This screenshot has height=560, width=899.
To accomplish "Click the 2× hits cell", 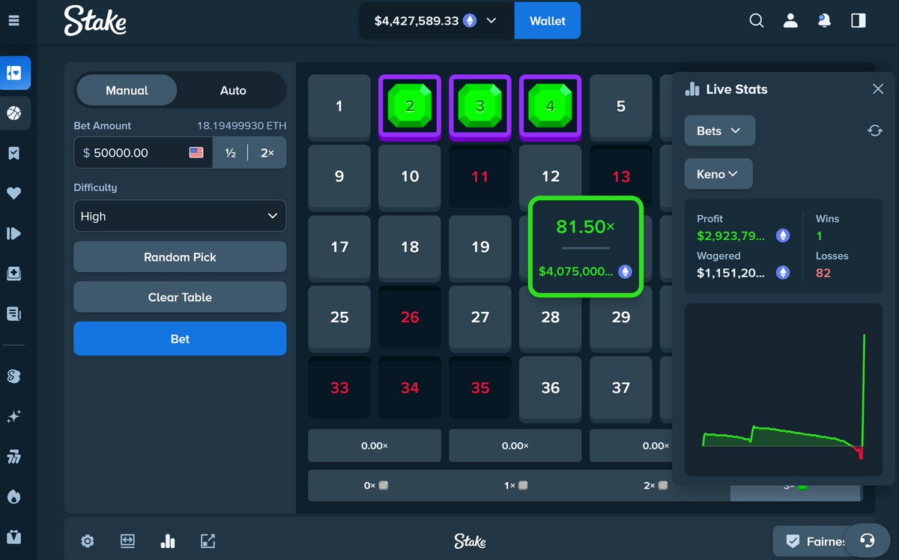I will coord(656,485).
